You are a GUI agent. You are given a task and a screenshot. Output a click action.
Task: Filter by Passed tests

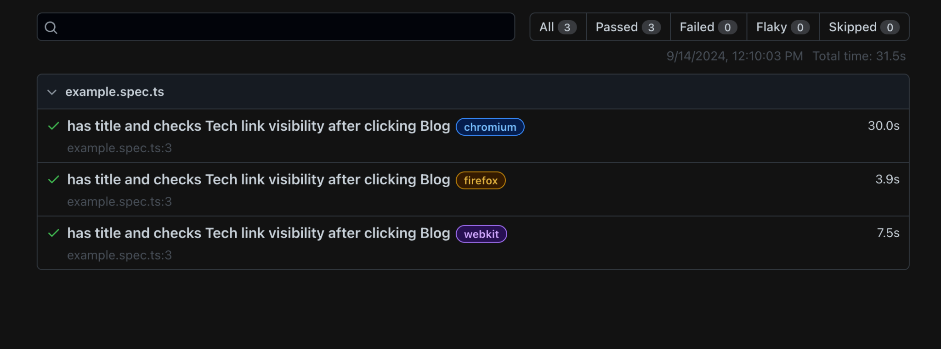[x=628, y=27]
